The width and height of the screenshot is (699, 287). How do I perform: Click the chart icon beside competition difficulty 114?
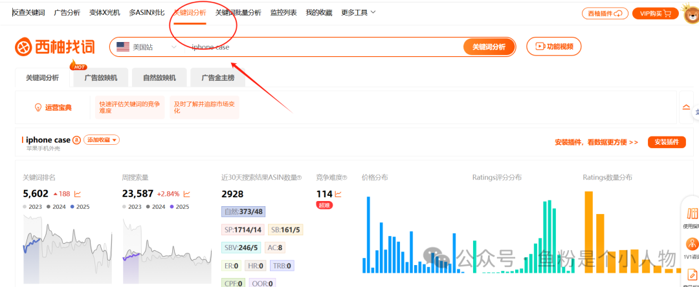click(338, 194)
